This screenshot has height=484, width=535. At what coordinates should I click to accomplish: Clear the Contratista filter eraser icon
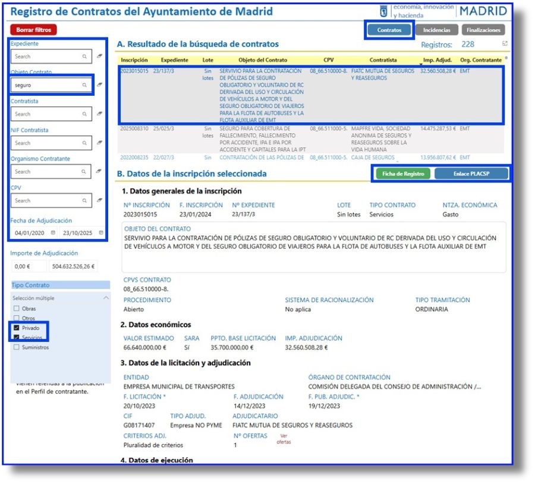(x=99, y=114)
